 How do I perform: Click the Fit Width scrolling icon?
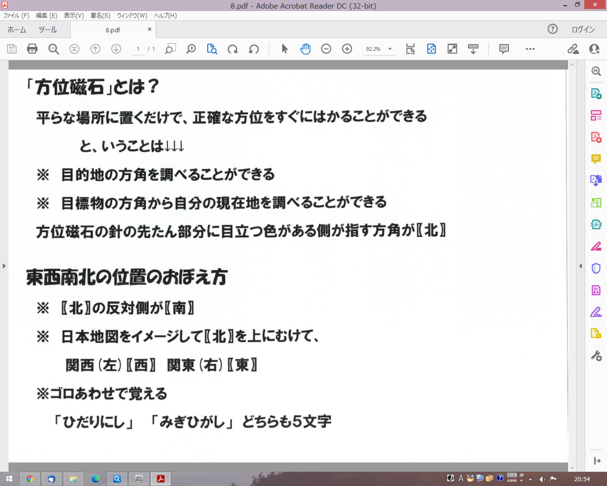(410, 49)
